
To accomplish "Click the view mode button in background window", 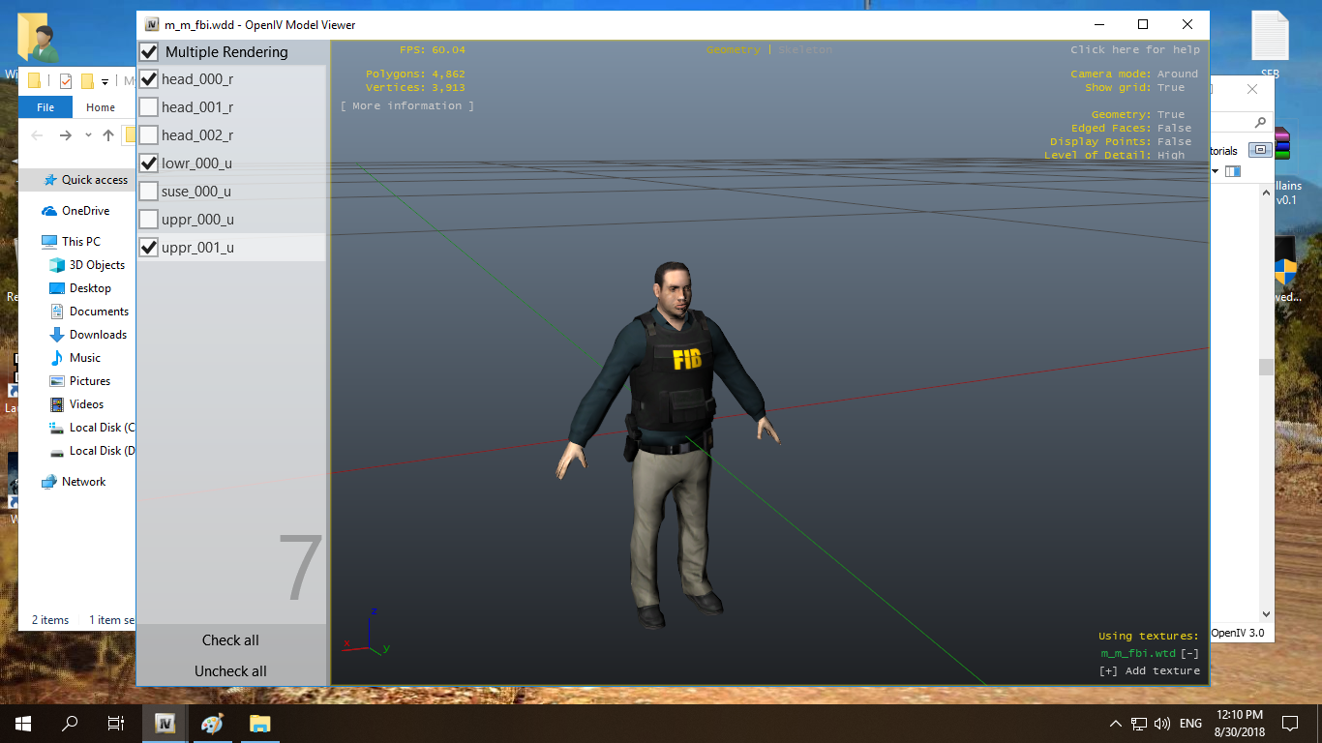I will click(1259, 150).
